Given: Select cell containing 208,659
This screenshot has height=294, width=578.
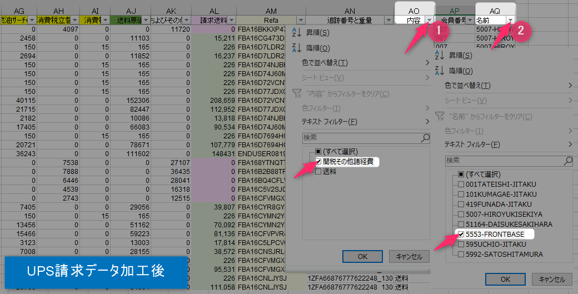Looking at the screenshot, I should click(214, 100).
